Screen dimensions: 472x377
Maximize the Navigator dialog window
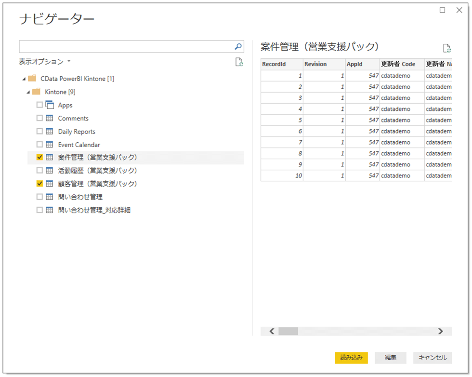tap(443, 10)
